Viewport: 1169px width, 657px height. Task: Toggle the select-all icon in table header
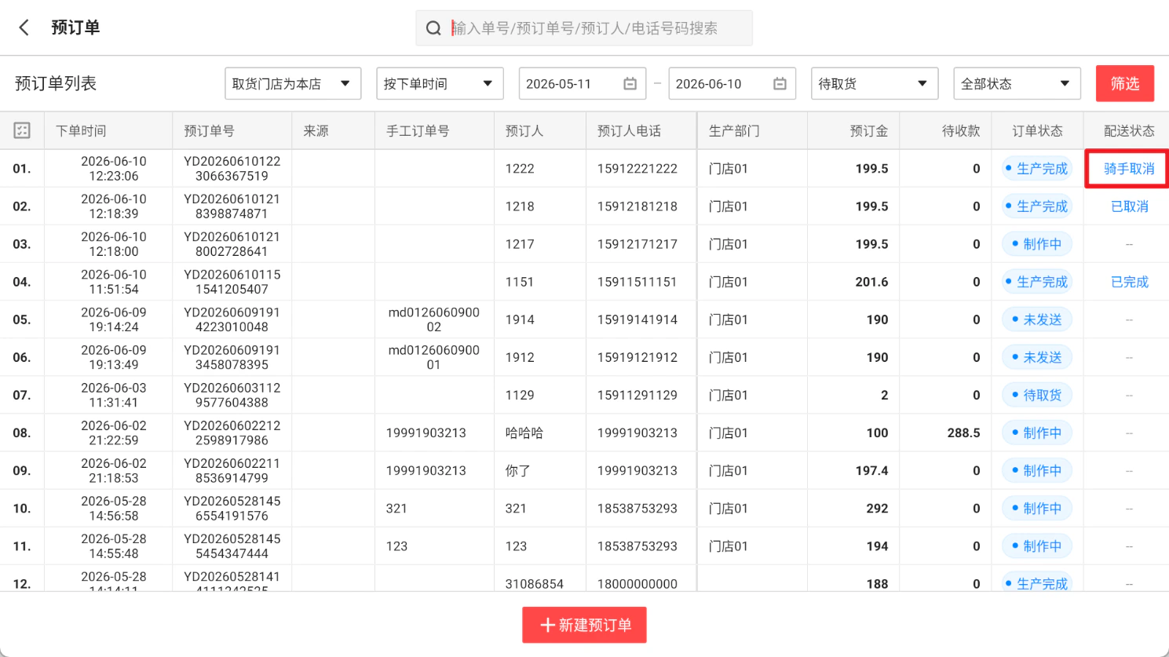22,130
